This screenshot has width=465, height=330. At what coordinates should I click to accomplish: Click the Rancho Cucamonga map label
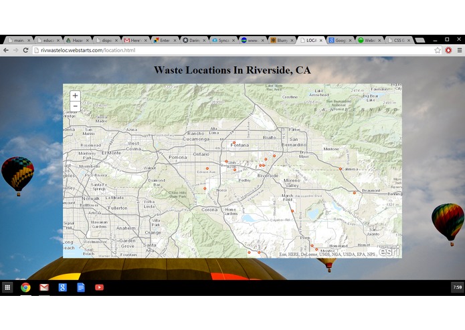click(x=196, y=136)
